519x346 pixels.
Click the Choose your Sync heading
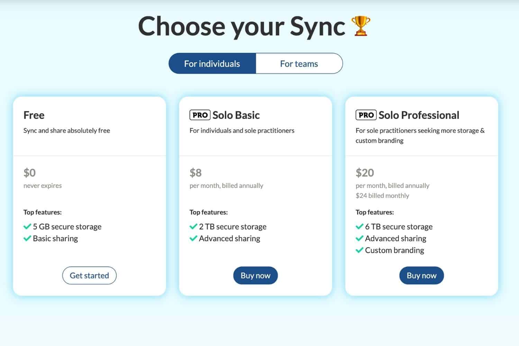point(242,27)
